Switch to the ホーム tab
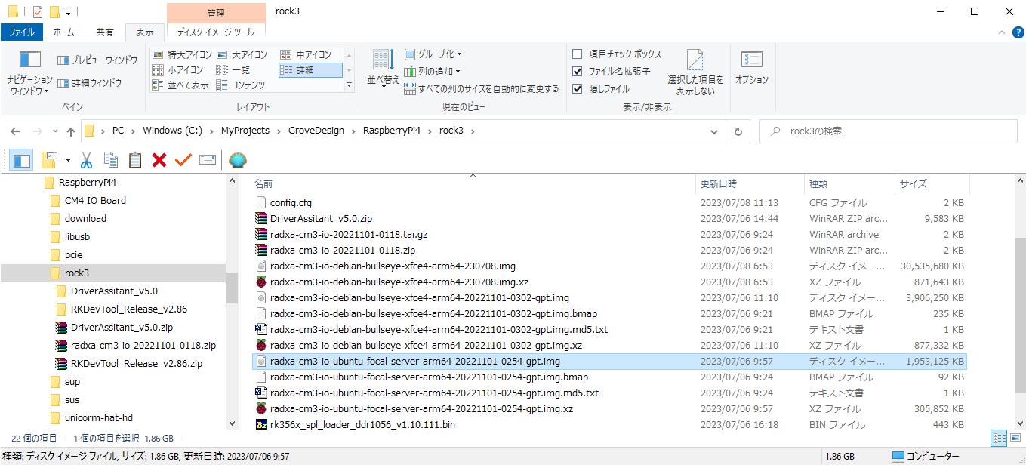Viewport: 1026px width, 465px height. click(63, 32)
